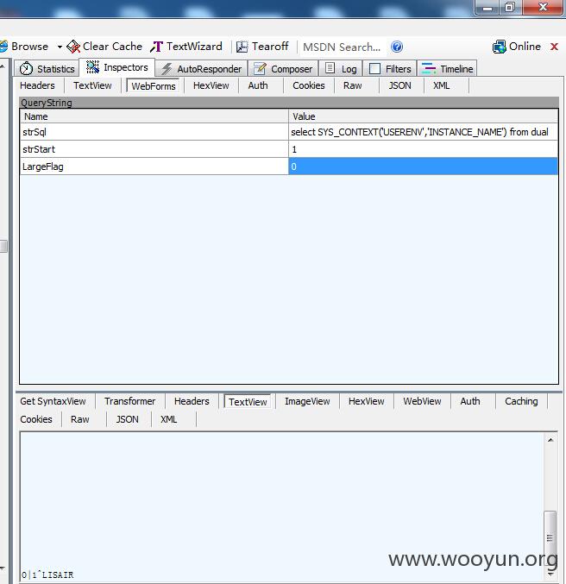This screenshot has width=566, height=584.
Task: Open response Raw tab
Action: pyautogui.click(x=79, y=419)
